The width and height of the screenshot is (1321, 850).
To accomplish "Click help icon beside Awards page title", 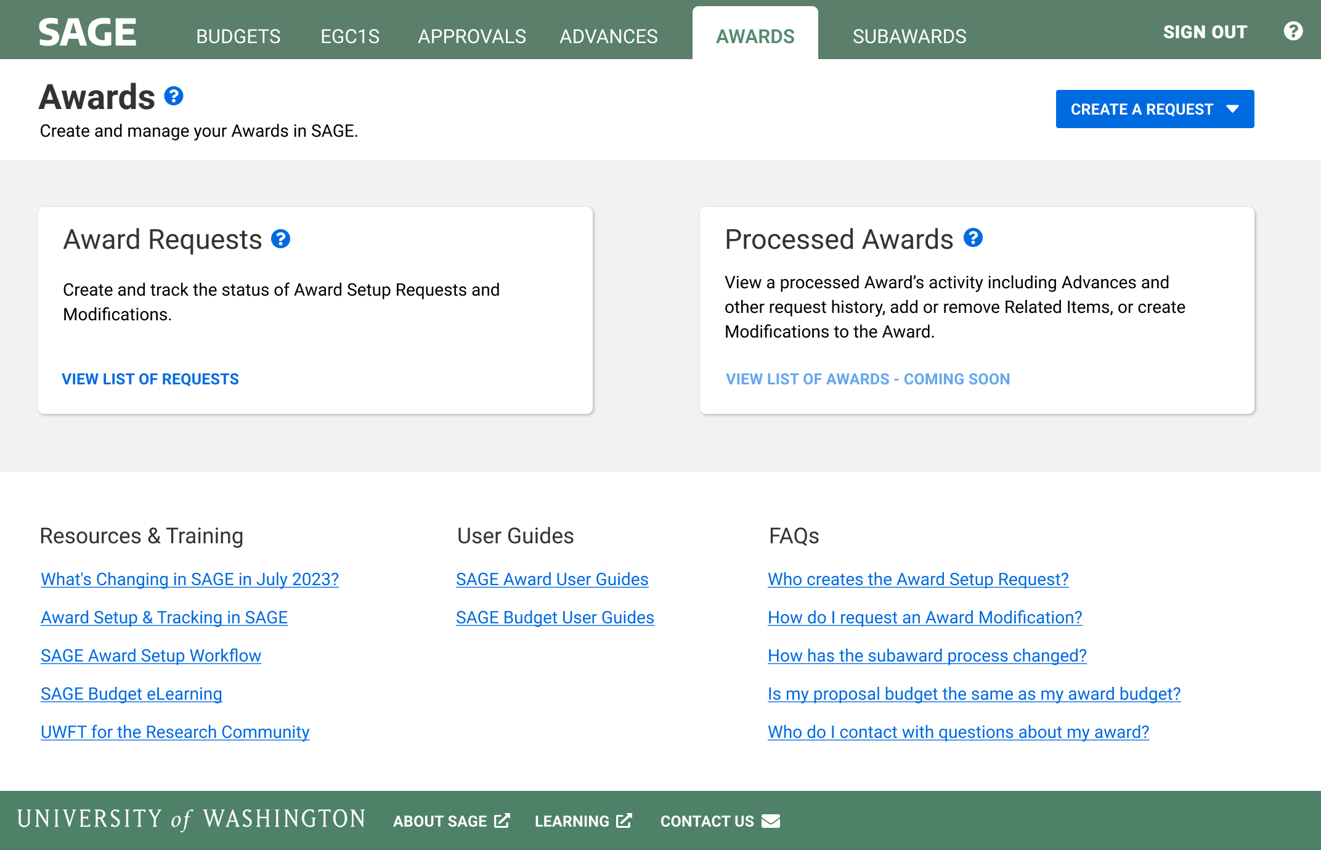I will [174, 96].
